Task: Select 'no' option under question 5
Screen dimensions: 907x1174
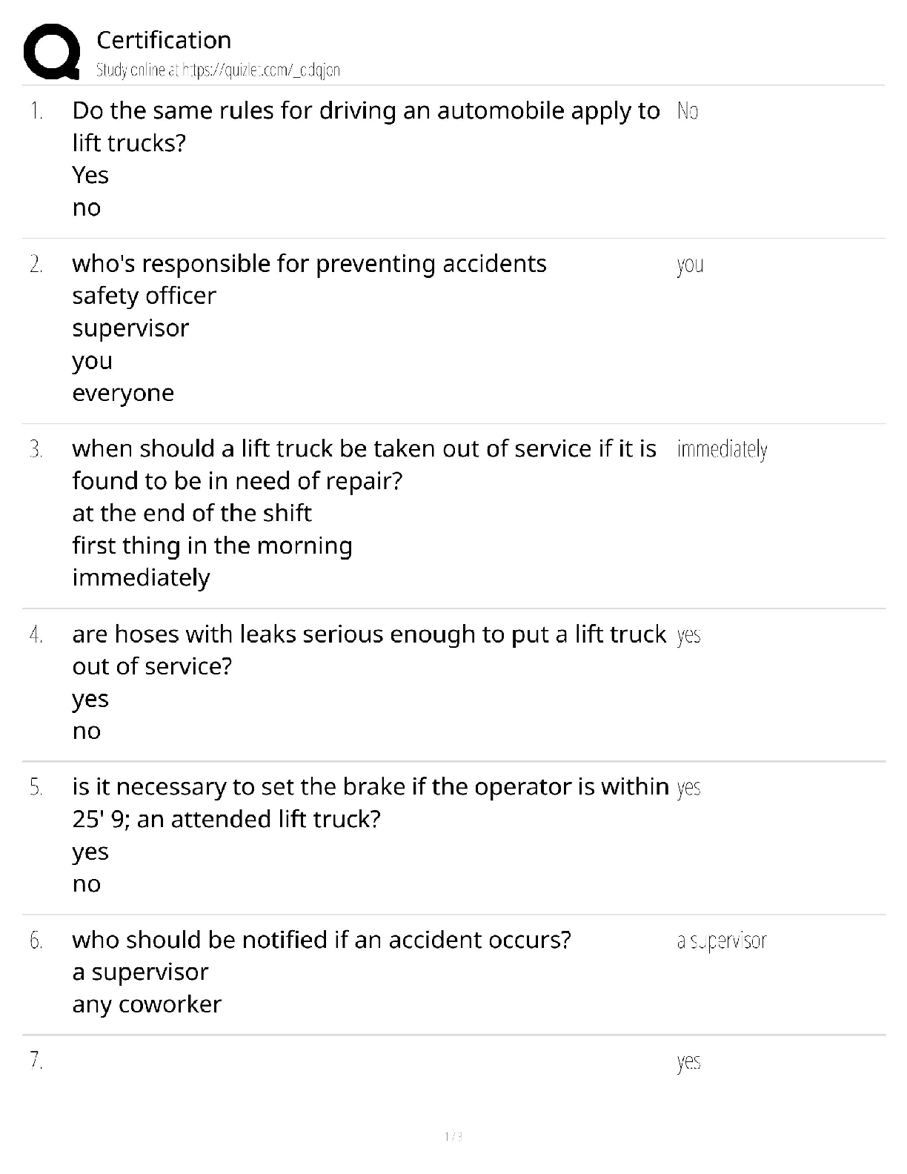Action: [x=87, y=883]
